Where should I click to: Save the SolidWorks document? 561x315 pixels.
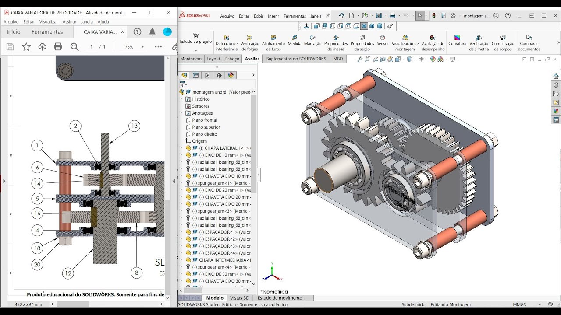coord(379,16)
